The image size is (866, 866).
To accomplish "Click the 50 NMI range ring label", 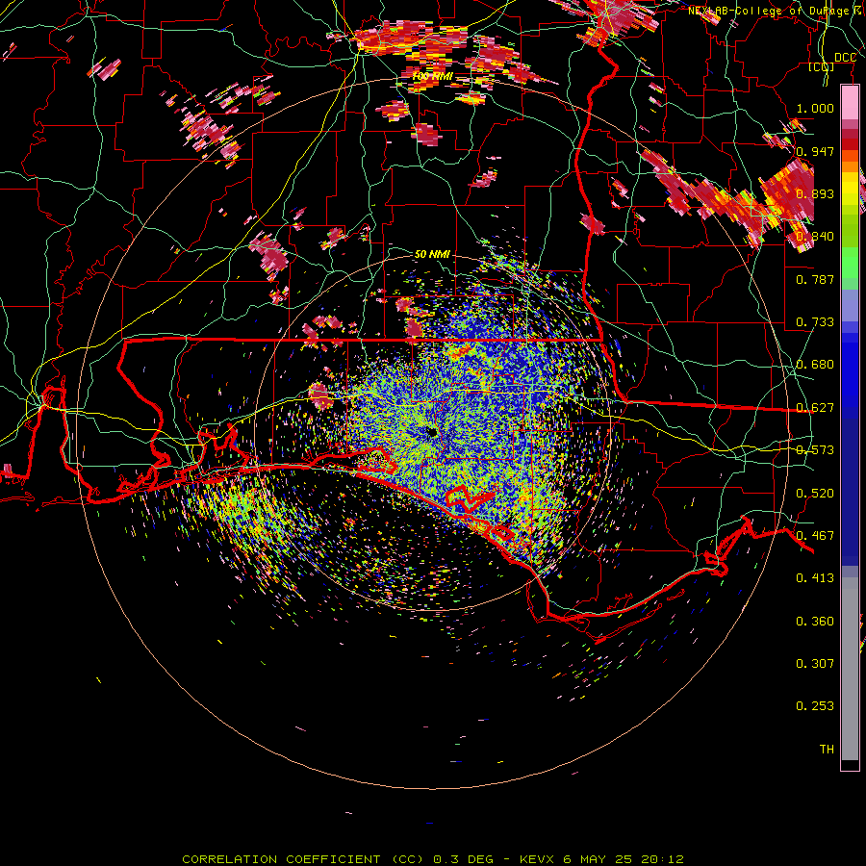I will (x=432, y=254).
